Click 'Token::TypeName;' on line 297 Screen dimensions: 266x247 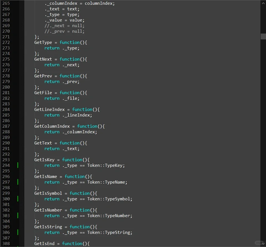click(107, 182)
